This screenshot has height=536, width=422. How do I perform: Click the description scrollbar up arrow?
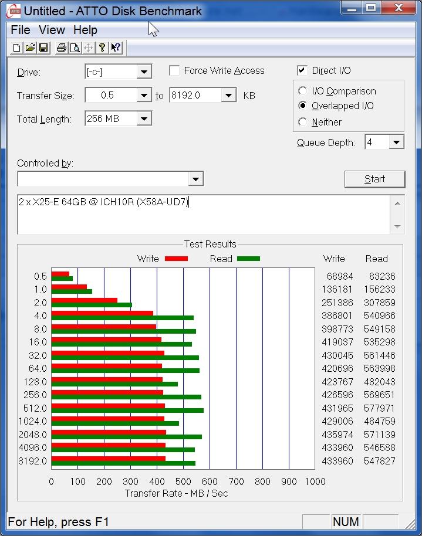397,203
